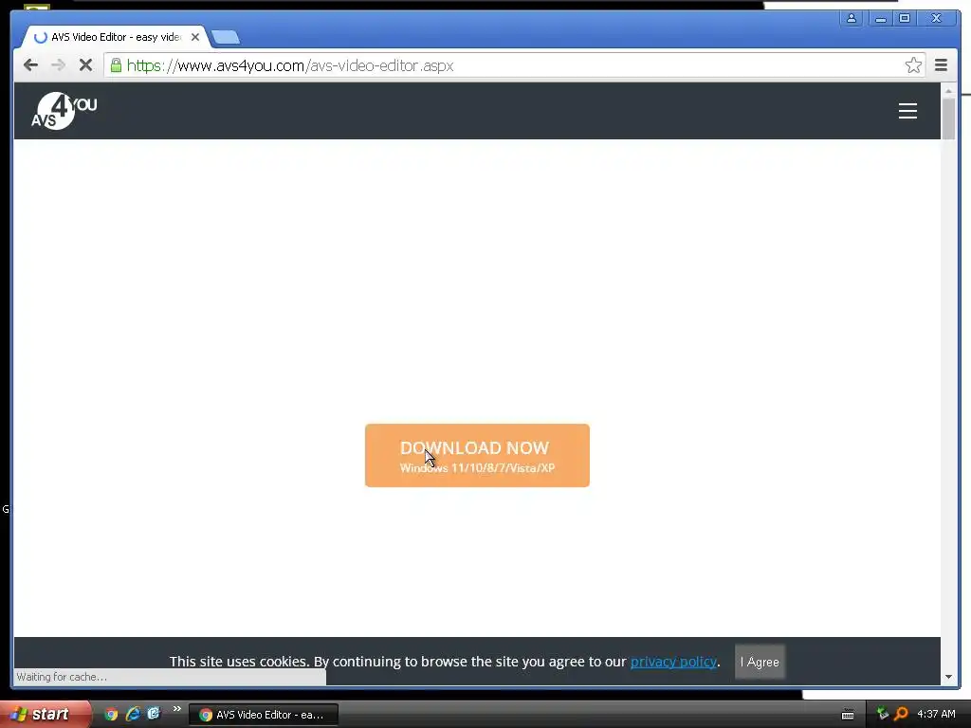Click the DOWNLOAD NOW button
This screenshot has width=971, height=728.
pyautogui.click(x=477, y=456)
